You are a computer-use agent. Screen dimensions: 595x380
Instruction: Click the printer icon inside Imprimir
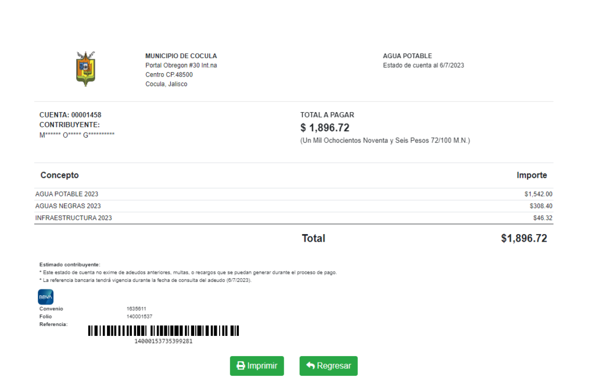coord(241,366)
